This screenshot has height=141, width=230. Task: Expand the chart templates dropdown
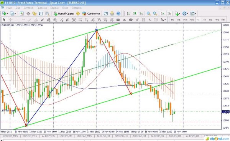point(193,14)
